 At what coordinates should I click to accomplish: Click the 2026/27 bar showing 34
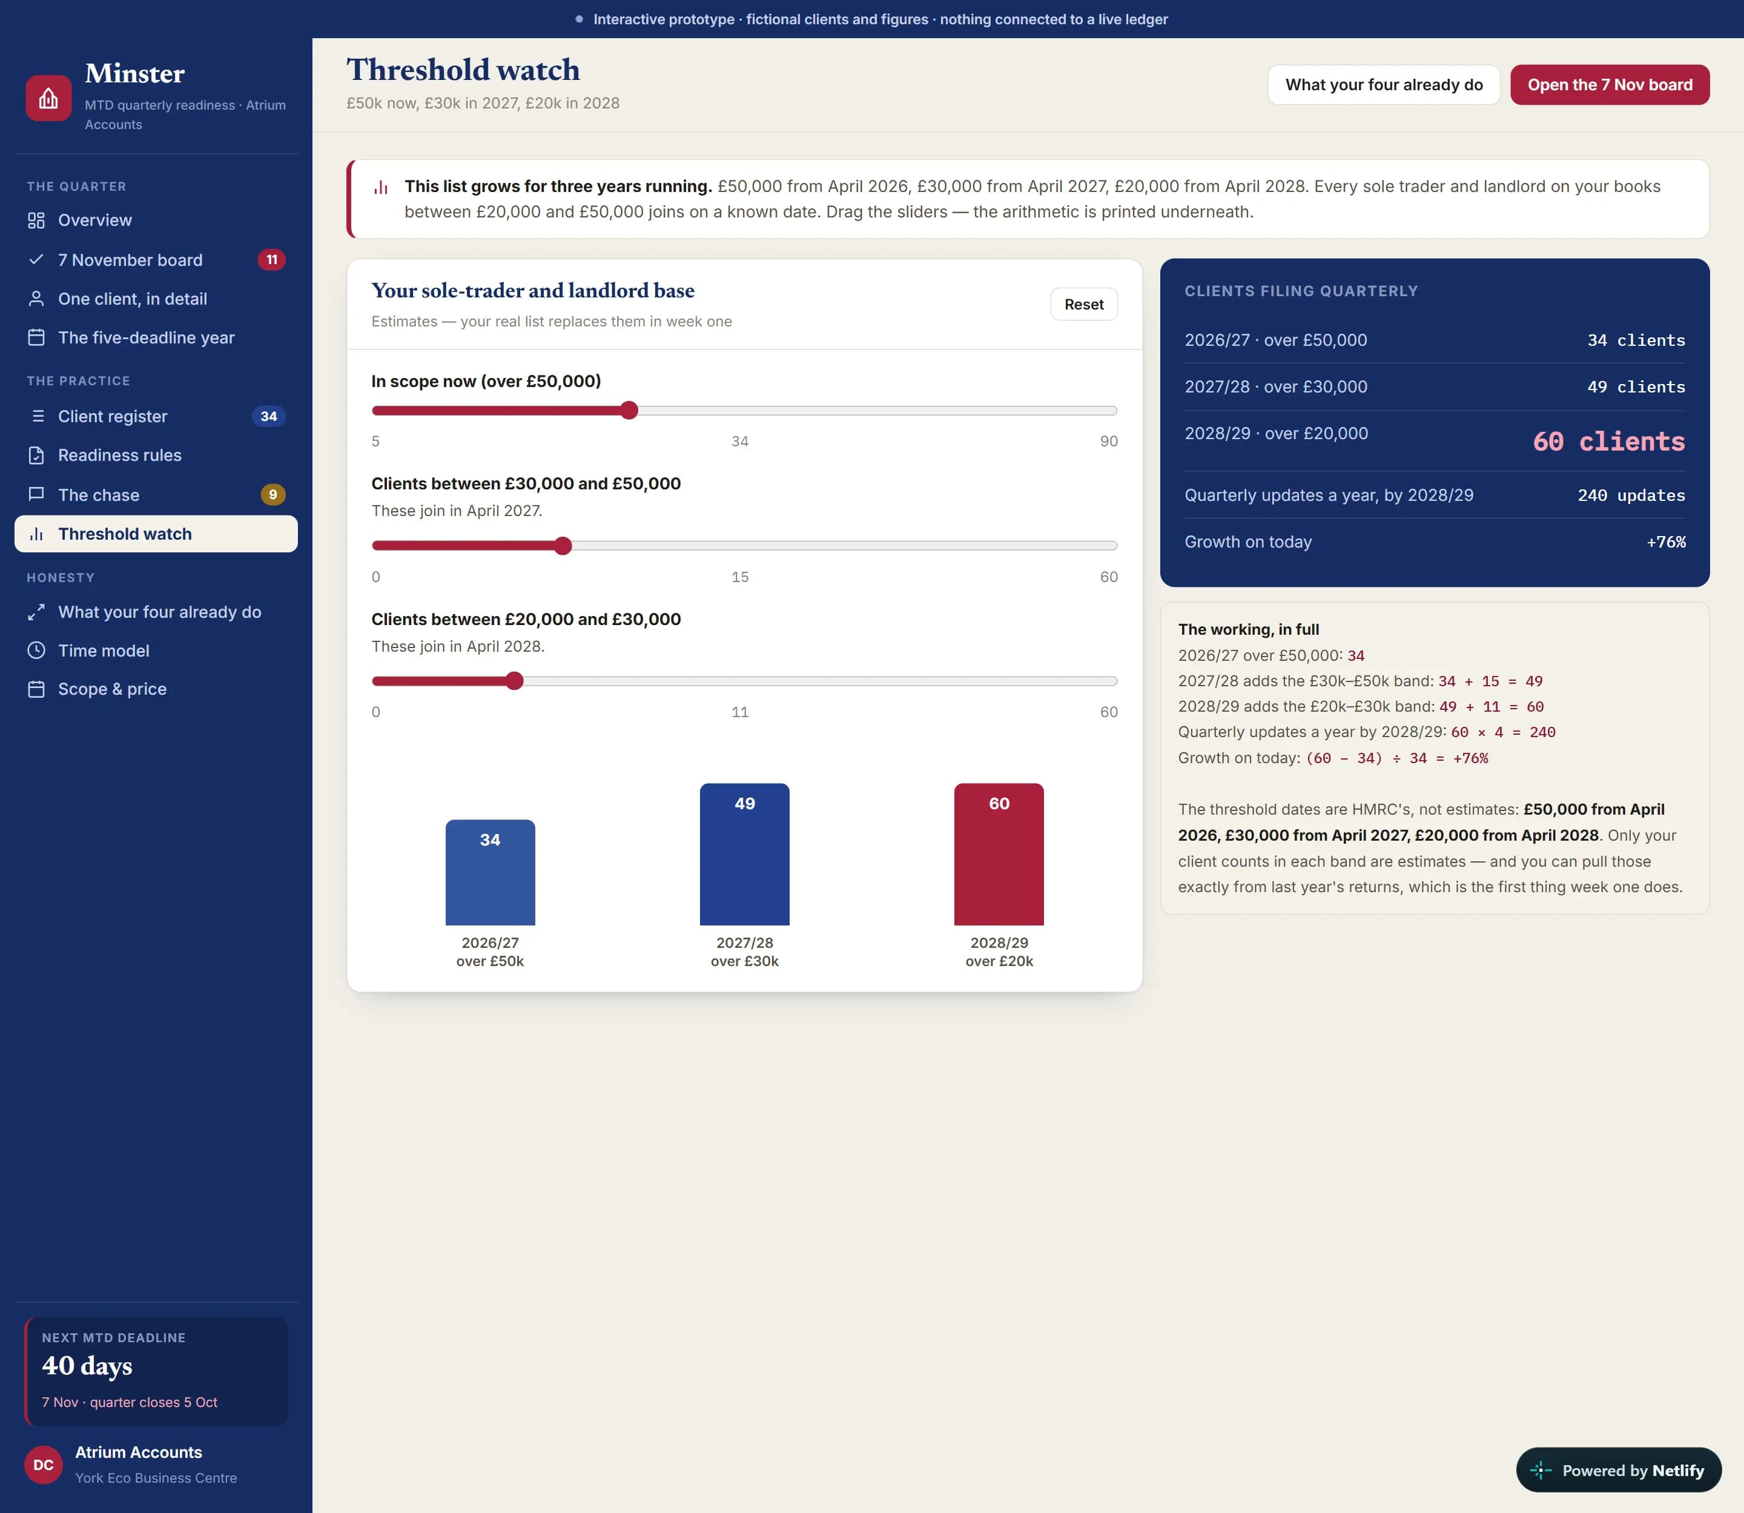tap(490, 872)
